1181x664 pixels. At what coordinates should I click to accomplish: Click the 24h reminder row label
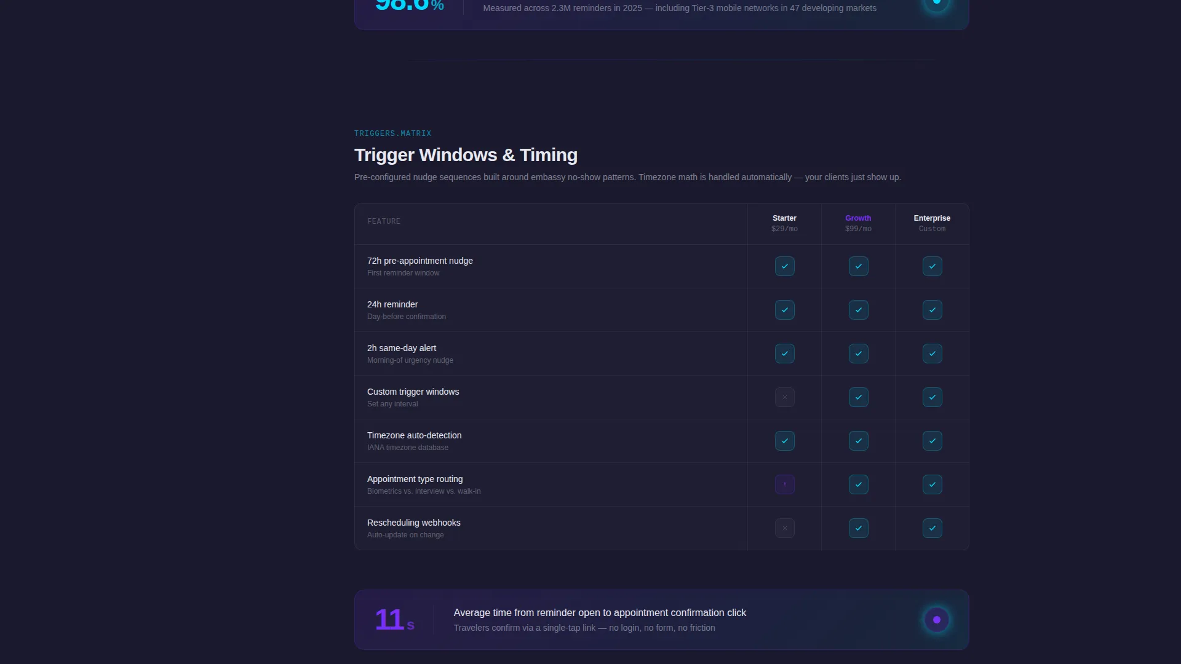click(392, 304)
